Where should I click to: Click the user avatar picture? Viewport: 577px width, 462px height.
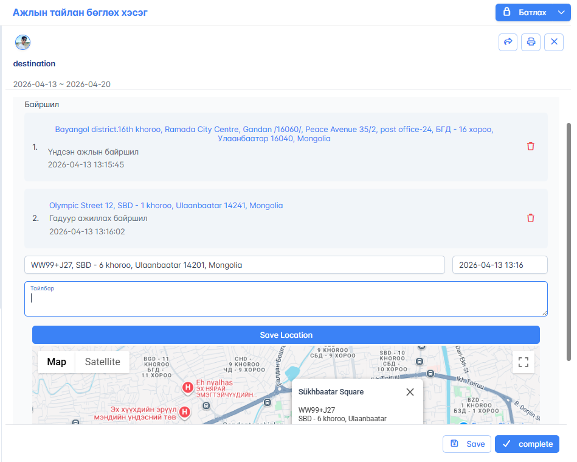(23, 43)
